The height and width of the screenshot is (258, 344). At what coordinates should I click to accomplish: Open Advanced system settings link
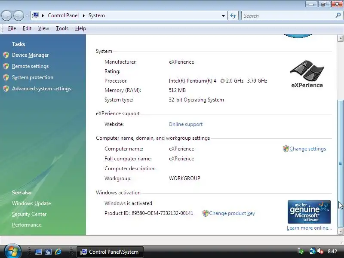41,89
